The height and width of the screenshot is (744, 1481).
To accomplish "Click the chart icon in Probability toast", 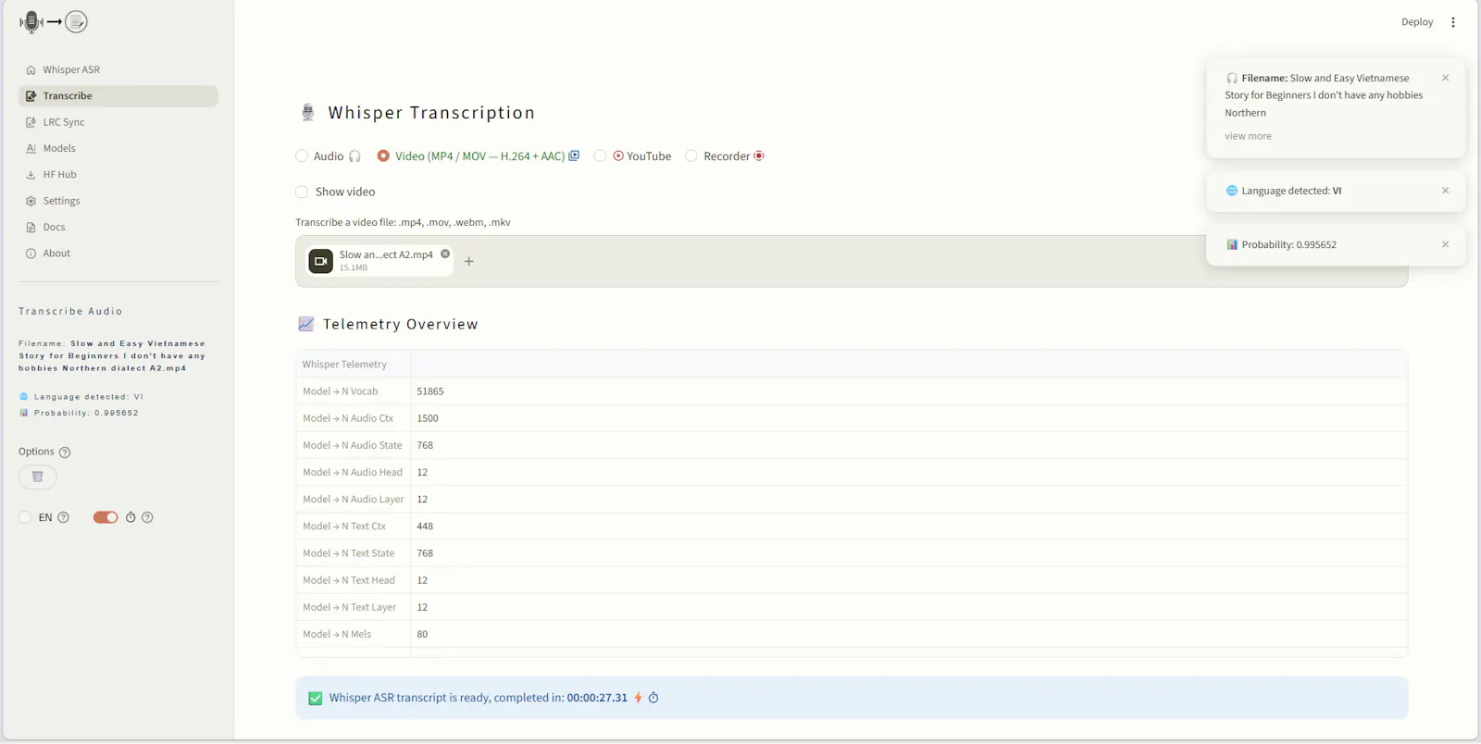I will coord(1232,244).
